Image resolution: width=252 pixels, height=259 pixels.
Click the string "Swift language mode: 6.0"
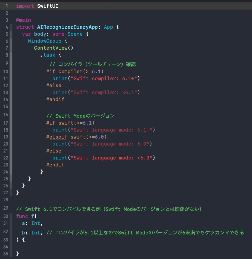tap(110, 144)
